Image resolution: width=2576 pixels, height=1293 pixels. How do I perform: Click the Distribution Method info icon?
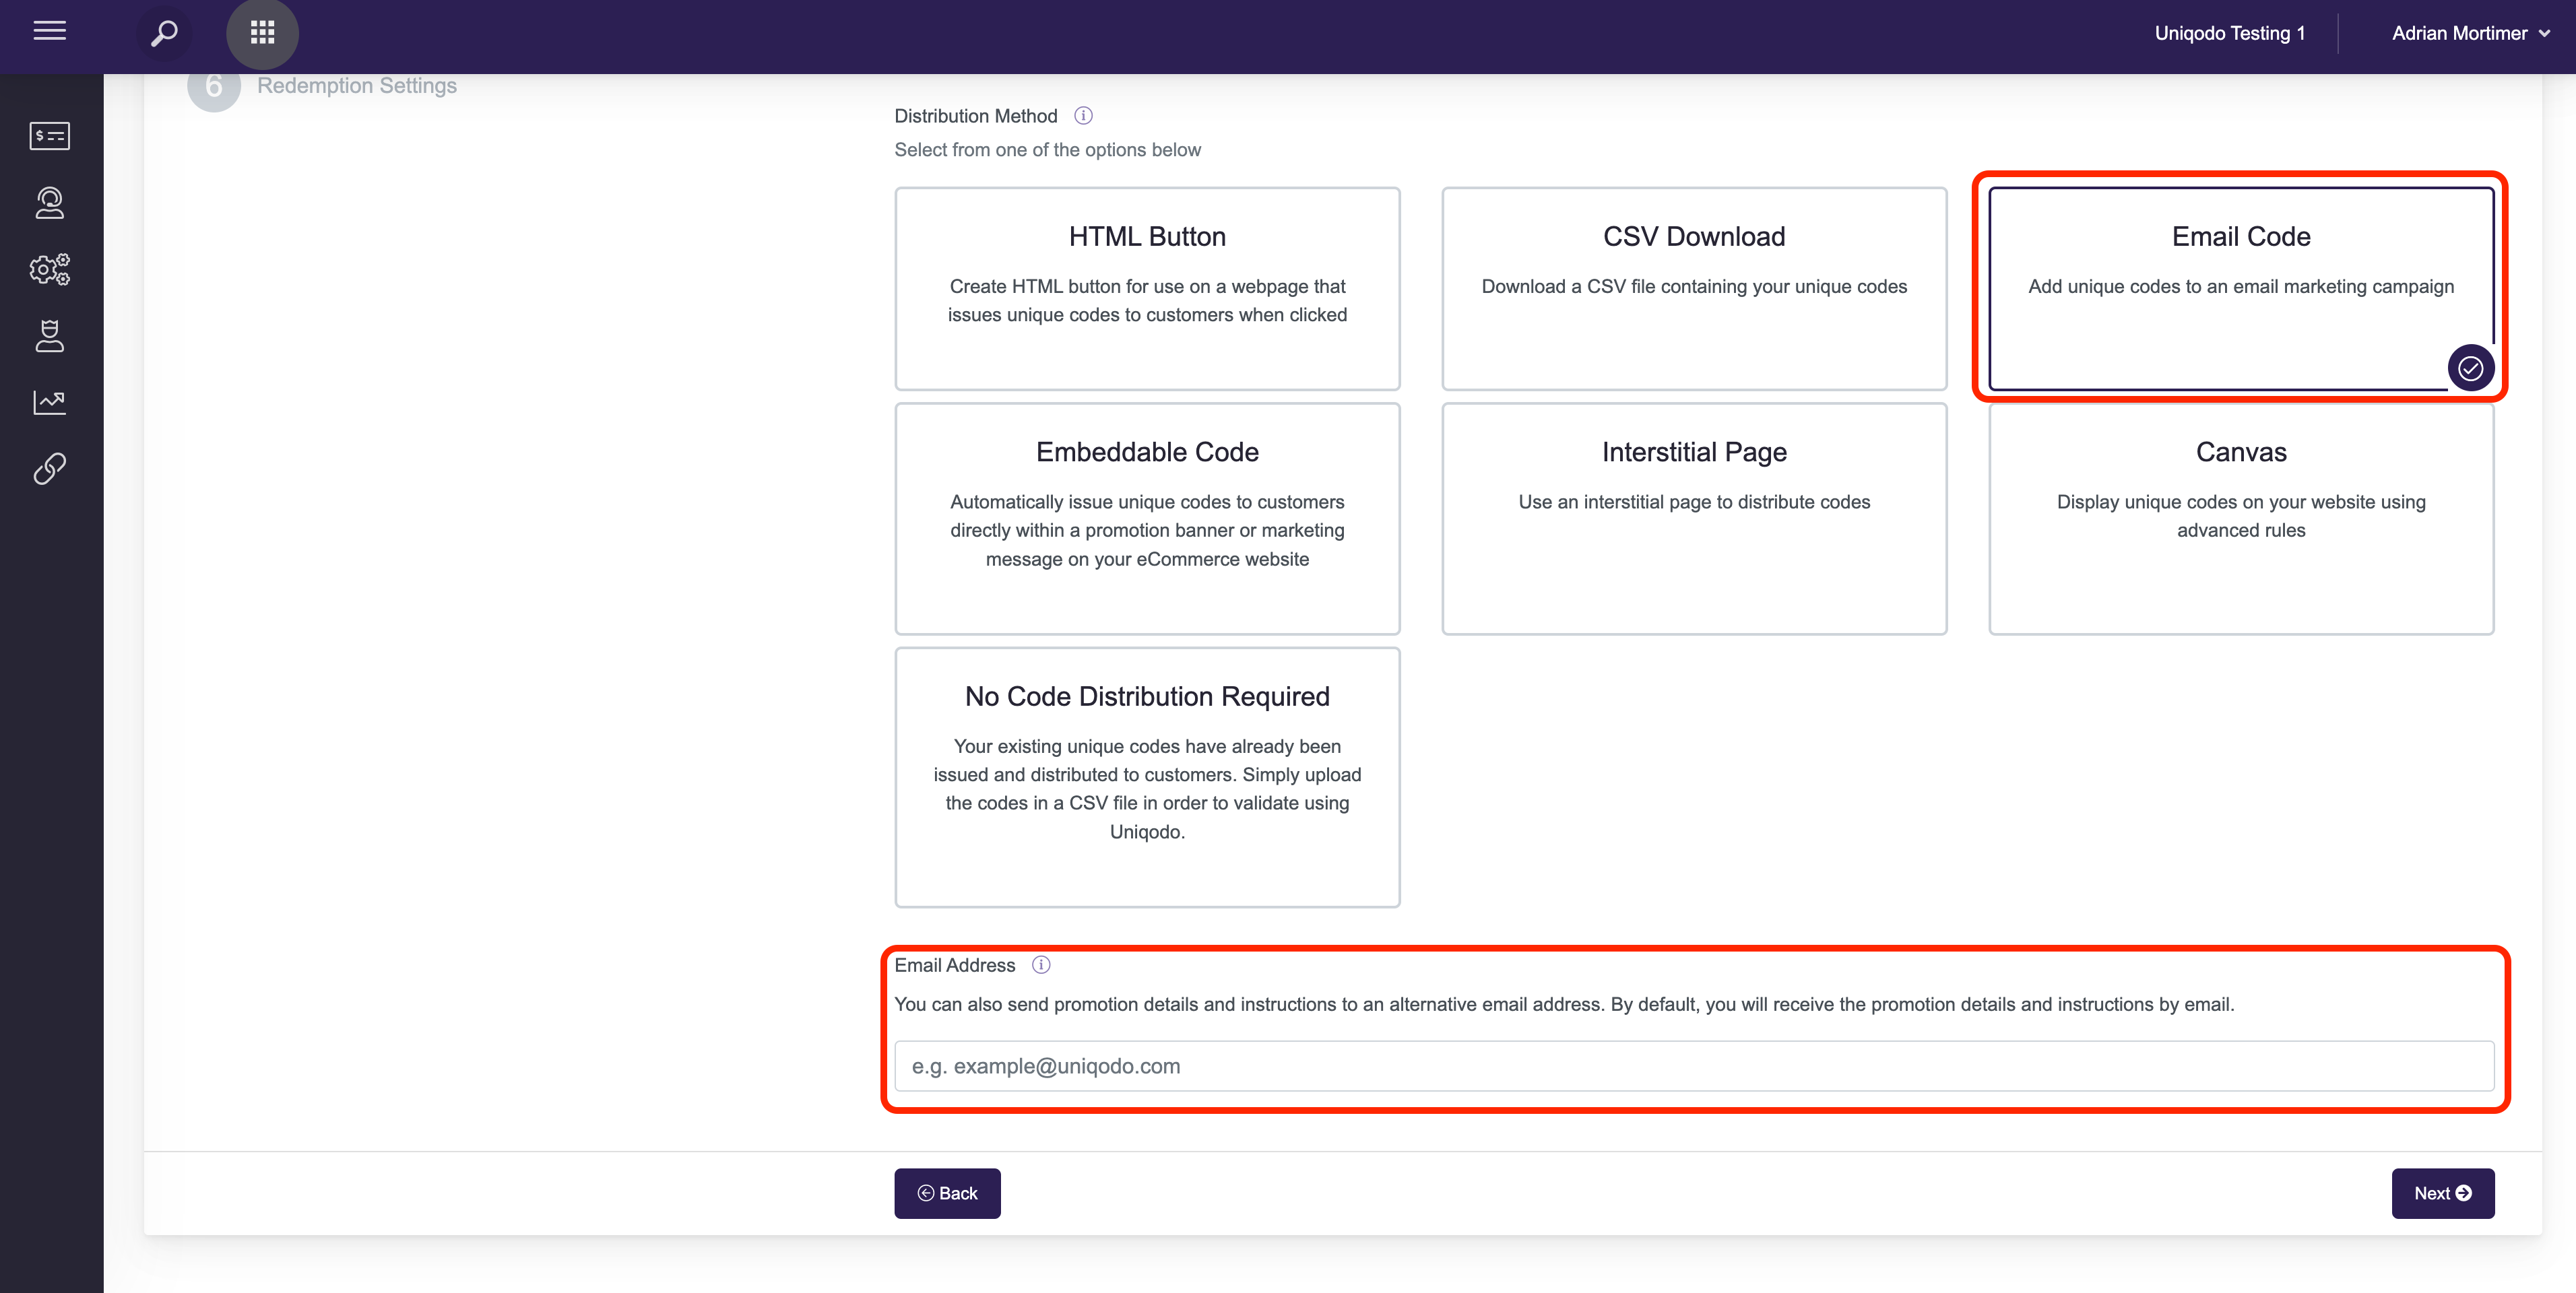click(1083, 116)
